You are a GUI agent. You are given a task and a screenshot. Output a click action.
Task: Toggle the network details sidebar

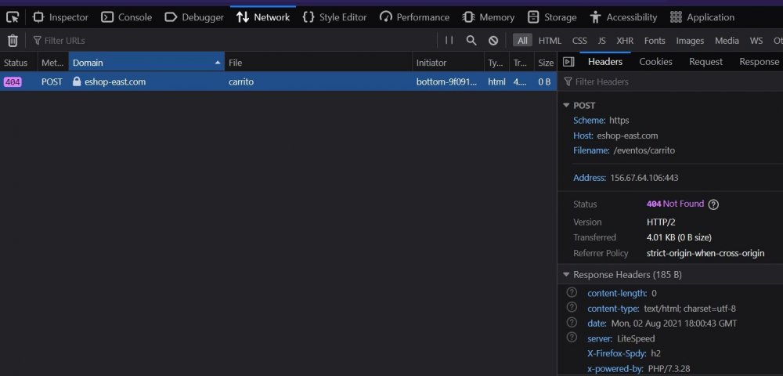click(568, 61)
